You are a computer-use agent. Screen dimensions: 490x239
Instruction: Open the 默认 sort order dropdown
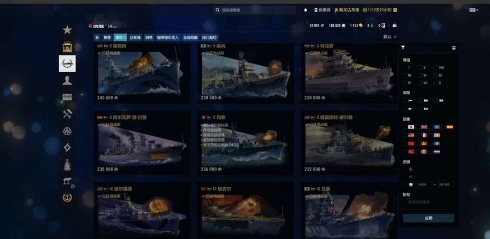coord(390,37)
